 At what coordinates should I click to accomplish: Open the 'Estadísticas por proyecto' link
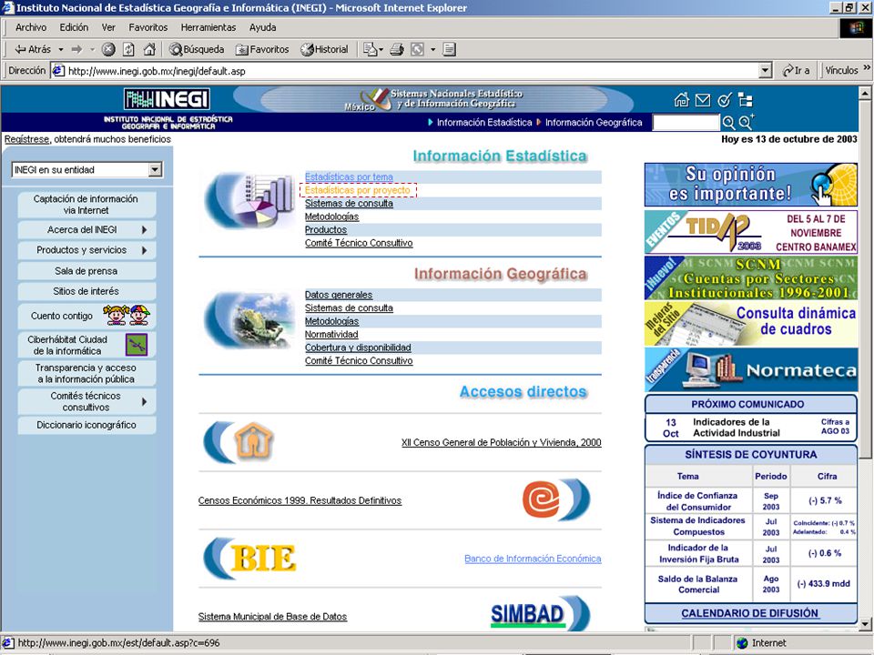pyautogui.click(x=357, y=190)
